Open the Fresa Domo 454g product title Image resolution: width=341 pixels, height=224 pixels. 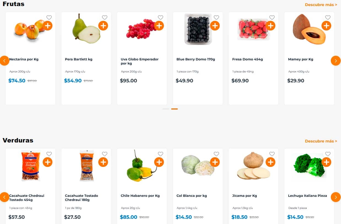tap(247, 59)
